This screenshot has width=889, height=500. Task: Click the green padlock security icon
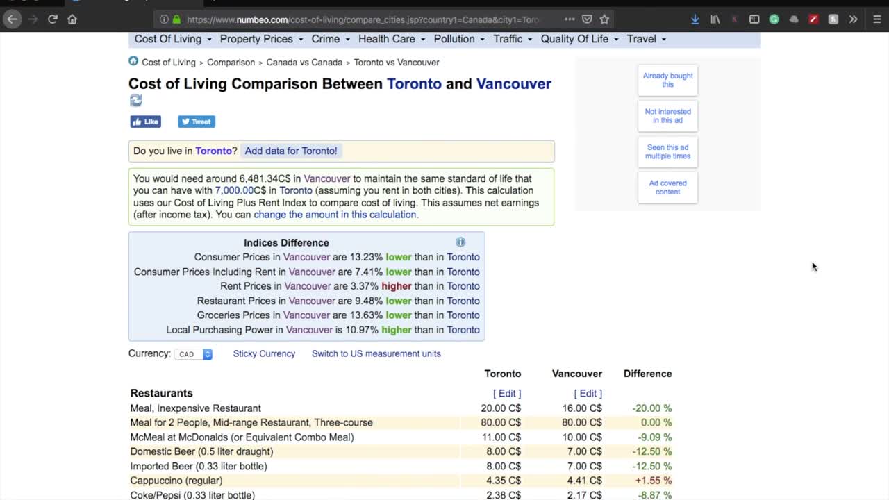click(x=176, y=19)
